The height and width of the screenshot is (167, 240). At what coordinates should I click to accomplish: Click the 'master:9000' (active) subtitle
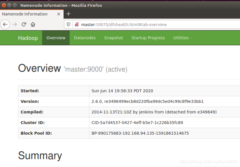(96, 69)
